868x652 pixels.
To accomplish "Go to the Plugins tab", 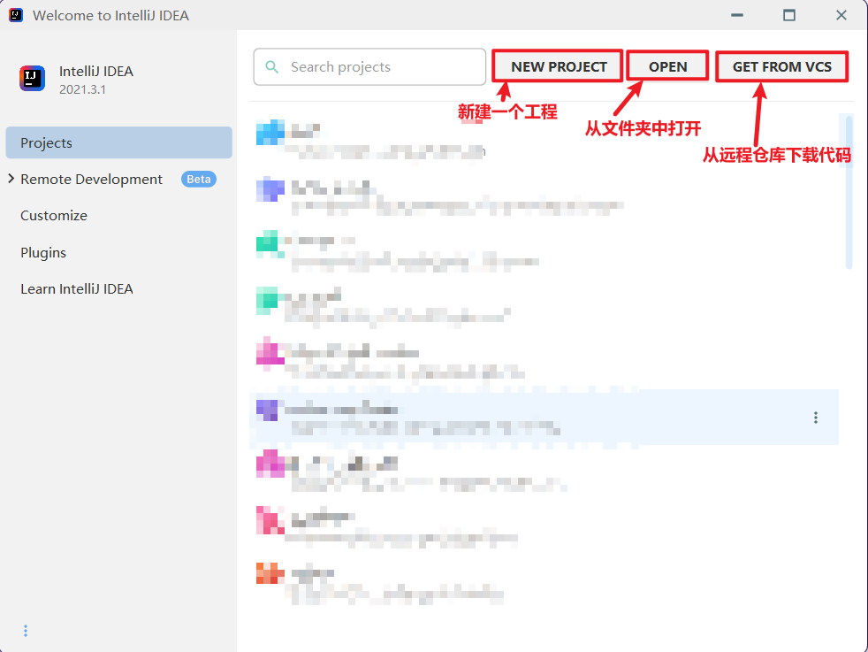I will point(43,253).
